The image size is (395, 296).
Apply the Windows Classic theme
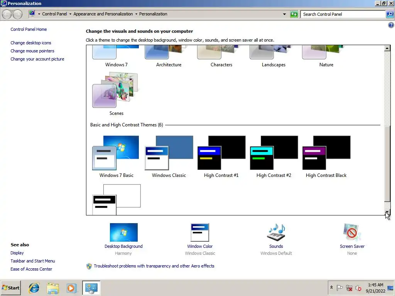click(169, 157)
